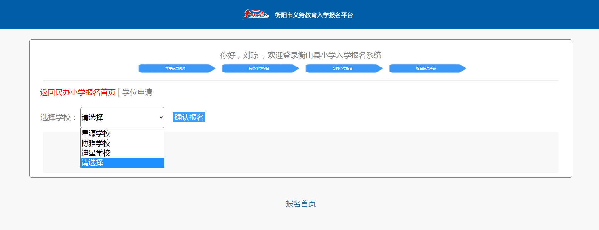Click the welcome greeting for 刘琼
Screen dimensions: 599x230
300,55
